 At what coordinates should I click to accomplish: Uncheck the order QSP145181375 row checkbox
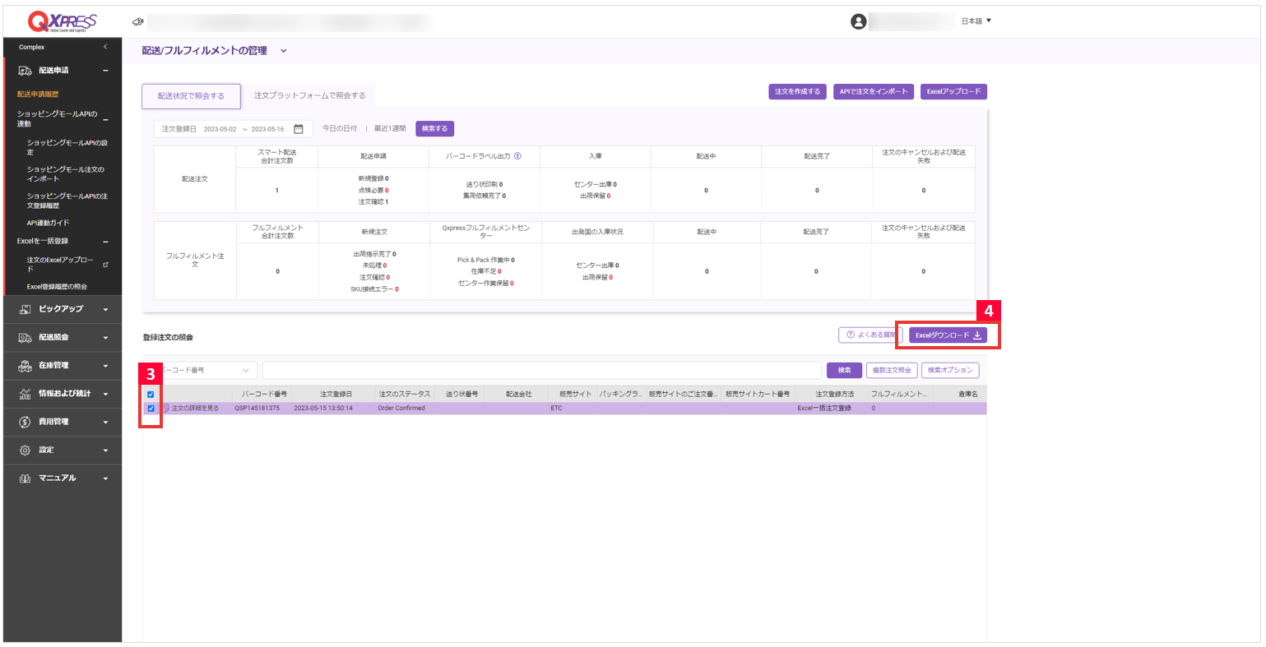pos(151,409)
